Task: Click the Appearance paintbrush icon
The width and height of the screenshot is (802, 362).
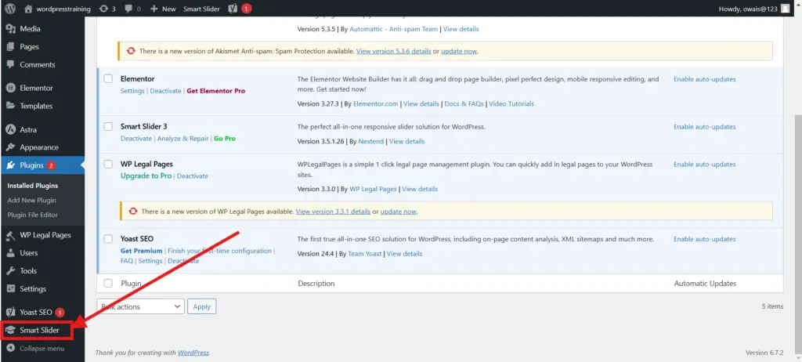Action: [x=11, y=147]
